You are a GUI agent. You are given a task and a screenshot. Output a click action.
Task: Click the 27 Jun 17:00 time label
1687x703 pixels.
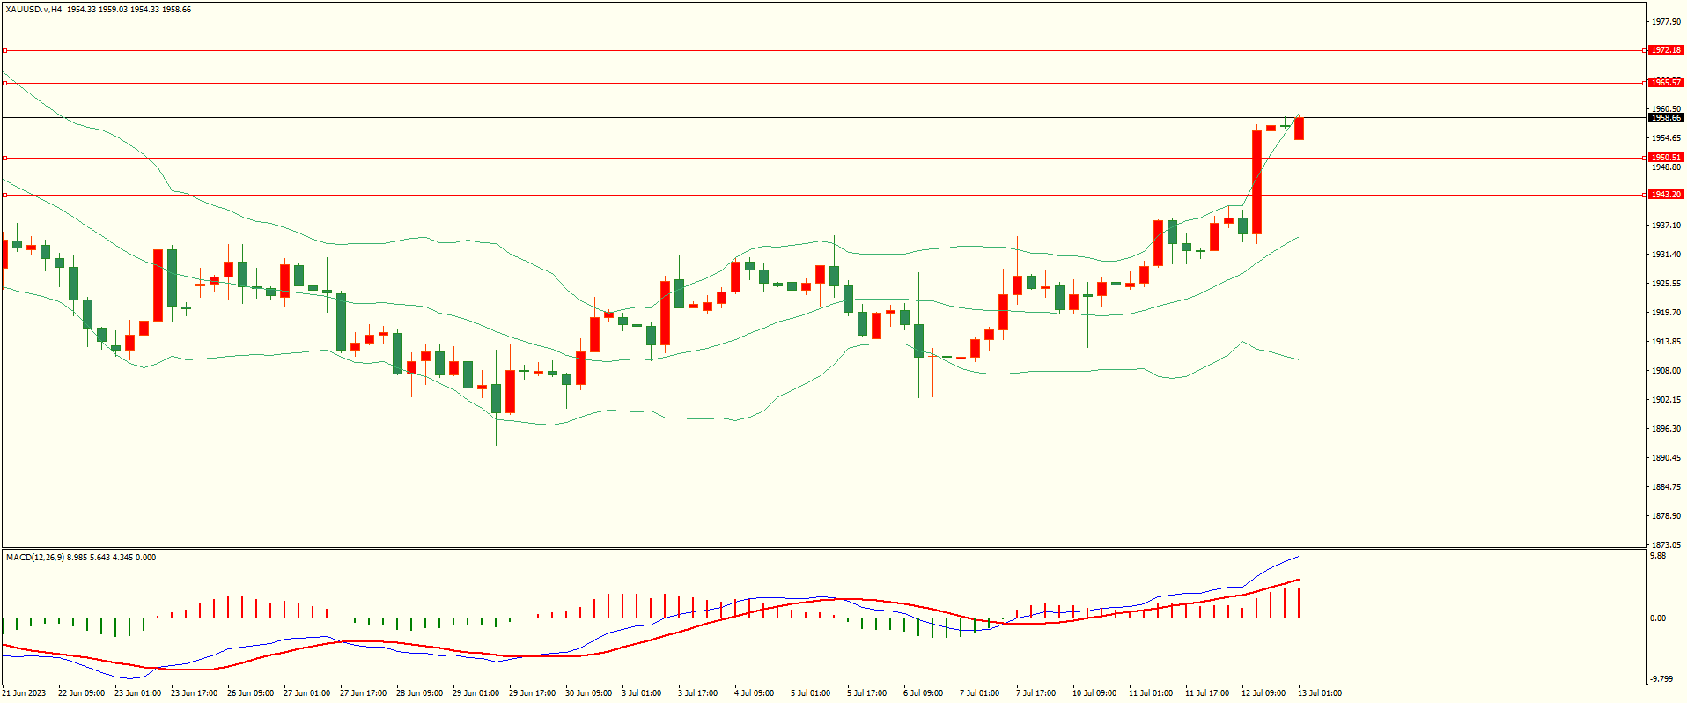click(x=363, y=693)
